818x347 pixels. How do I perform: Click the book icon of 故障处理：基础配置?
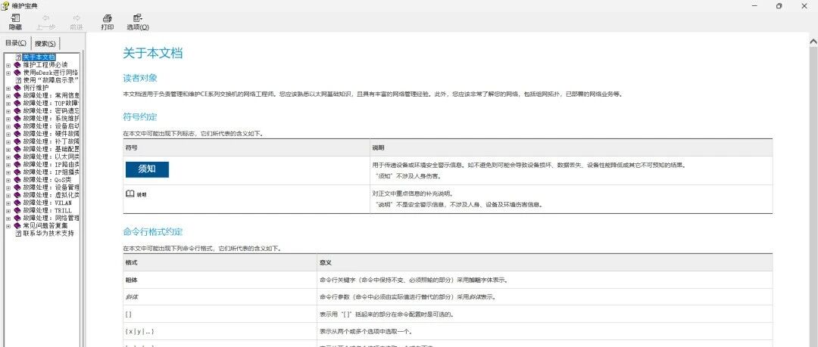coord(17,149)
